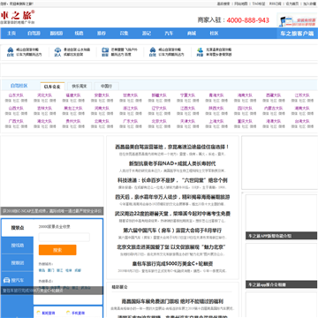Open the 网站地图 top link
Viewport: 318px width, 318px height.
(x=241, y=4)
